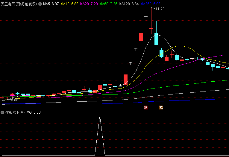Select the large cyan candle below 11.28
The height and width of the screenshot is (157, 229).
(x=156, y=39)
